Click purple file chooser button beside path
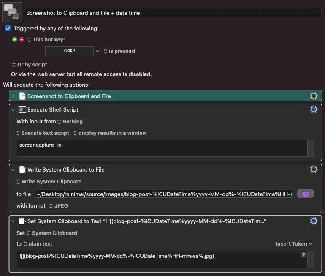Screen dimensions: 325x276 305,194
